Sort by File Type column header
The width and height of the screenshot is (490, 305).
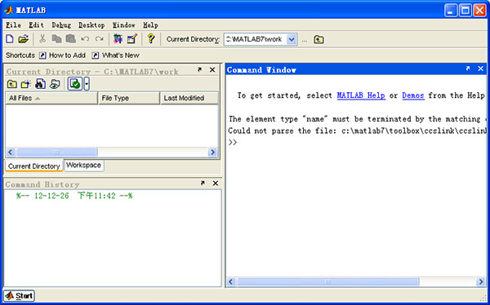tap(129, 98)
